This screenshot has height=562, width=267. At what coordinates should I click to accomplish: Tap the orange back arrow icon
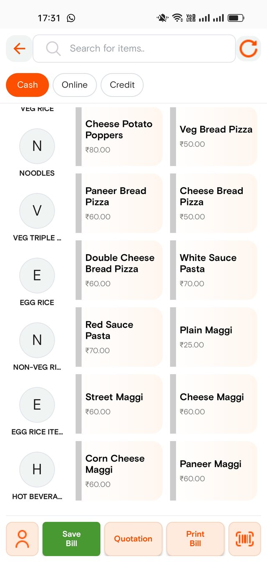point(19,49)
